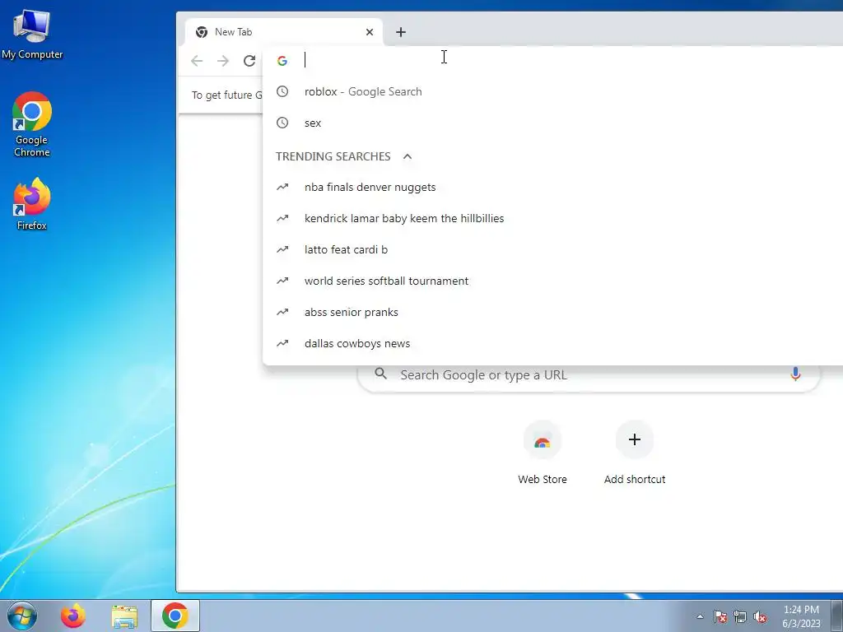This screenshot has height=632, width=843.
Task: Open a new tab with plus button
Action: coord(401,32)
